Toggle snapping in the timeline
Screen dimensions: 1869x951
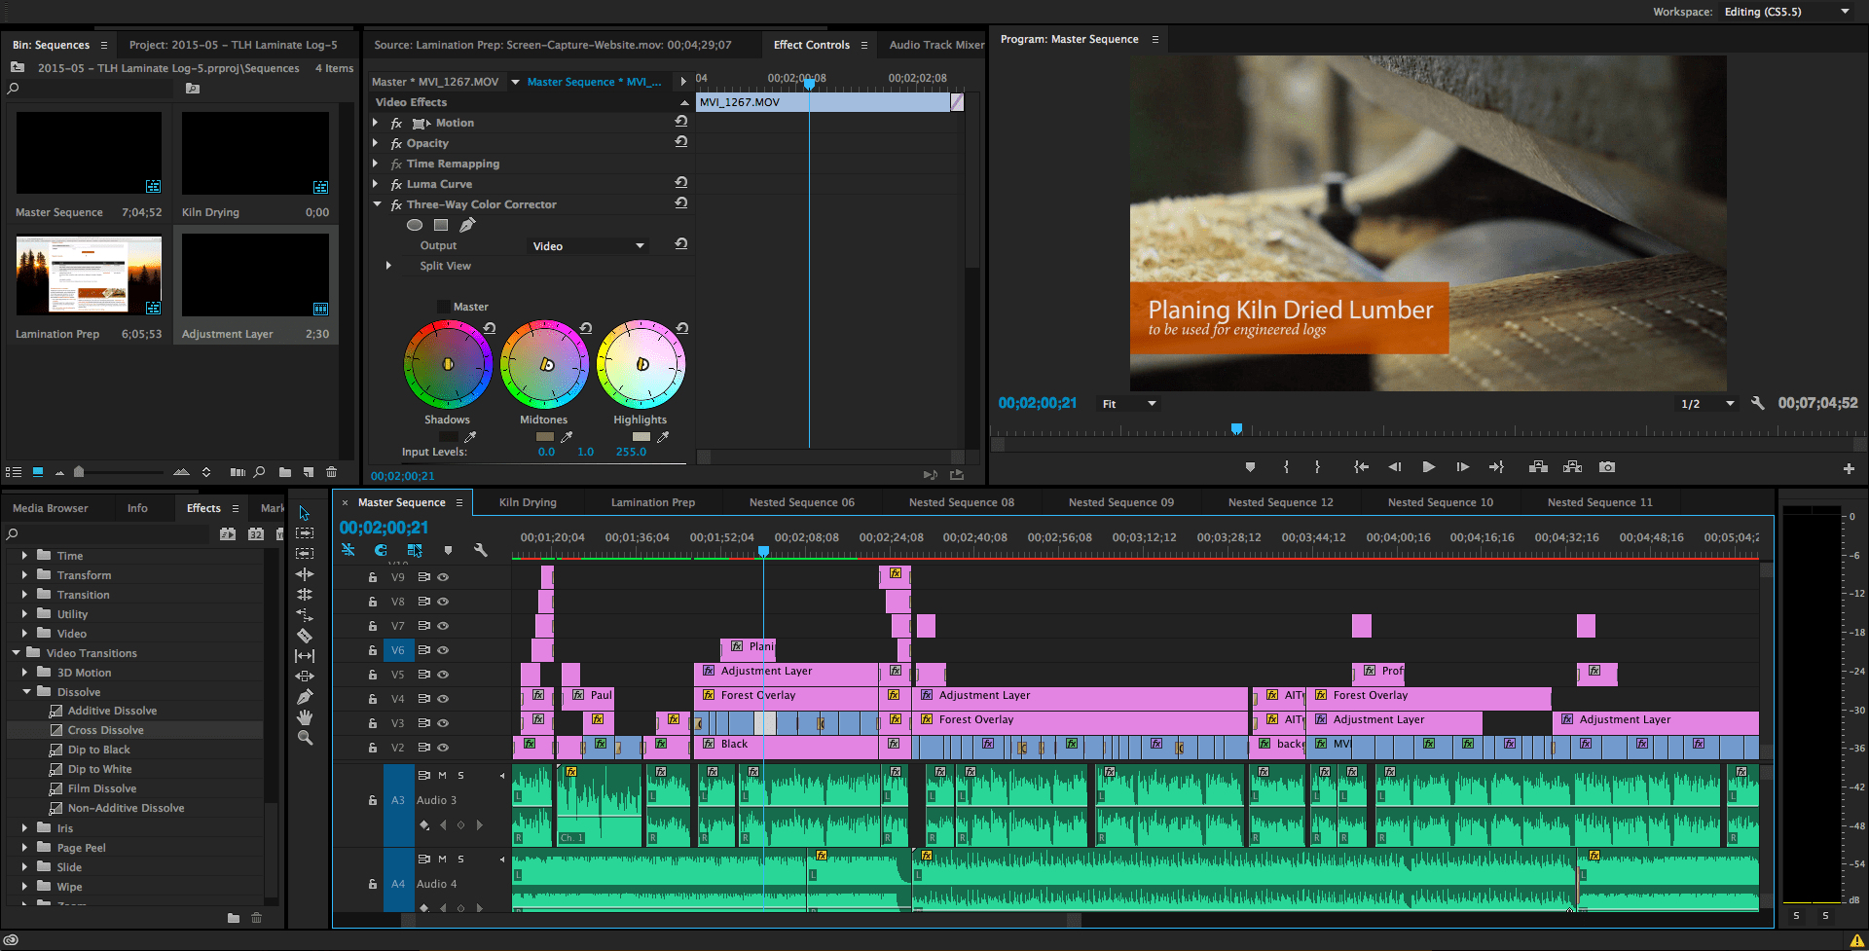(381, 550)
